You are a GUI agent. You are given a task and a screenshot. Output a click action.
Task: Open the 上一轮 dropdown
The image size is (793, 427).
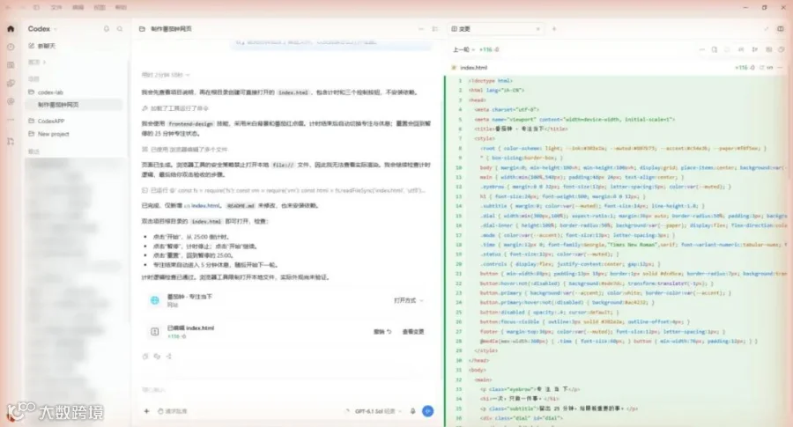tap(463, 49)
